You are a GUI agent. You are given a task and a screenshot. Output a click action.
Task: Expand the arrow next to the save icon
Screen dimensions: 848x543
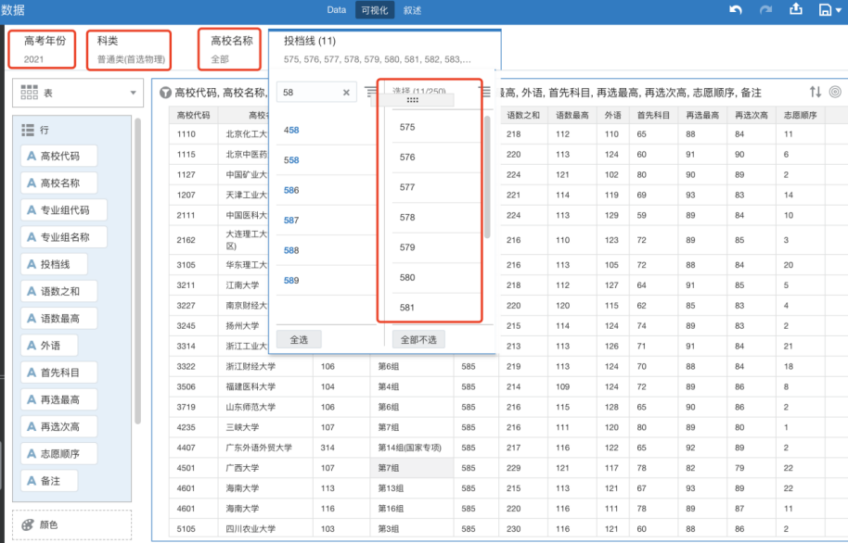point(839,10)
